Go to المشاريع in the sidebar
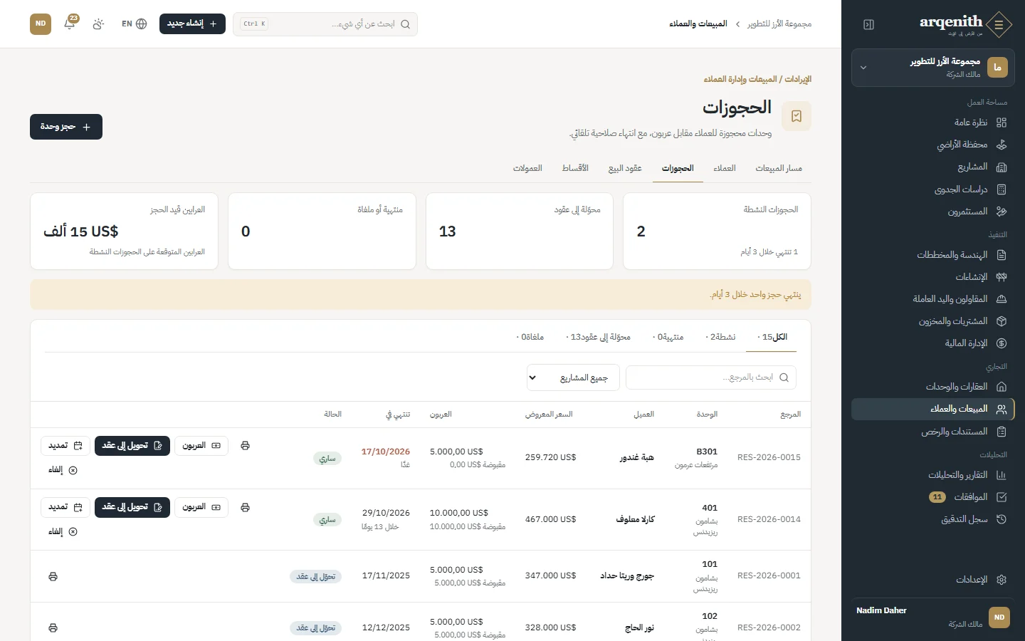Viewport: 1025px width, 641px height. tap(932, 167)
